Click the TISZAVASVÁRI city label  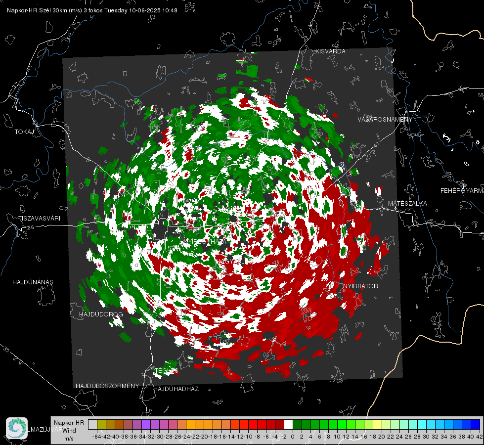pos(39,219)
